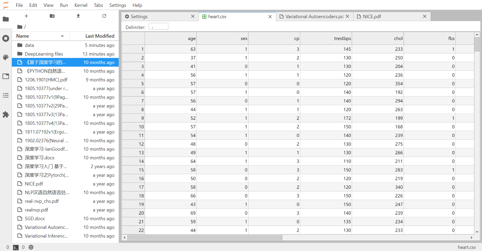
Task: Open the property inspector sidebar
Action: 6,76
